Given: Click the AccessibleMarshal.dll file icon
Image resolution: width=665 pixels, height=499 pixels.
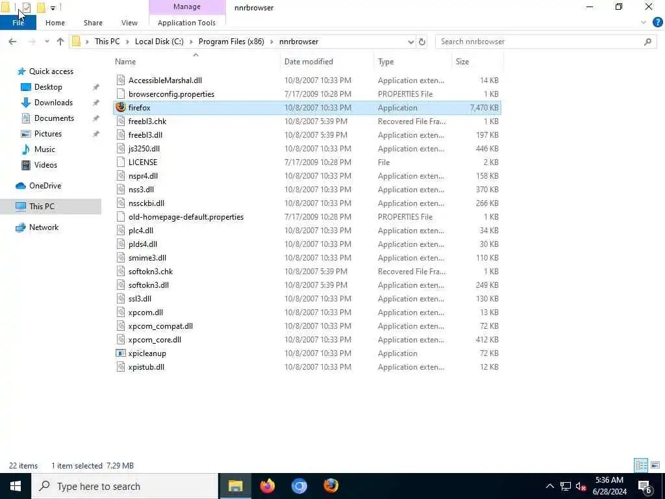Looking at the screenshot, I should point(121,80).
